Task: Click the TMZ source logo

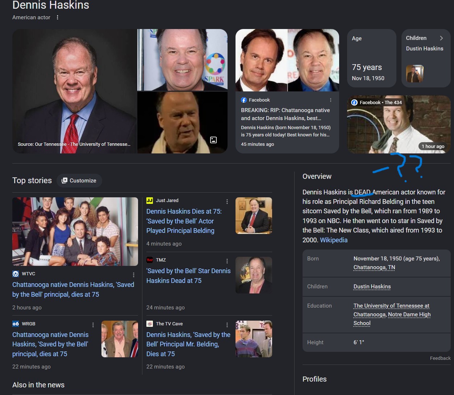Action: point(150,260)
